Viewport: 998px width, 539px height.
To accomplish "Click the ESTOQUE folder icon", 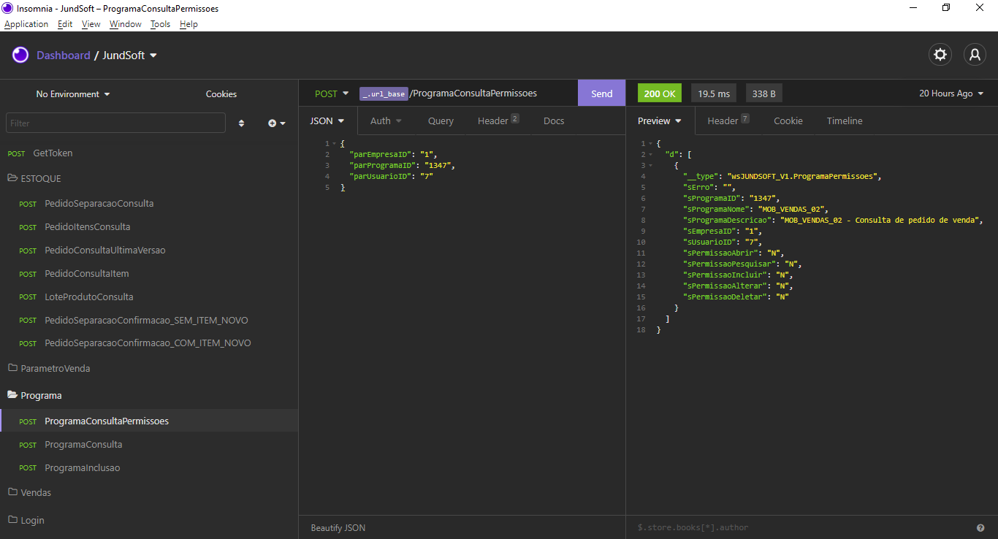I will click(12, 178).
